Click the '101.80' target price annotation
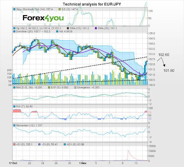The image size is (184, 167). click(x=169, y=71)
